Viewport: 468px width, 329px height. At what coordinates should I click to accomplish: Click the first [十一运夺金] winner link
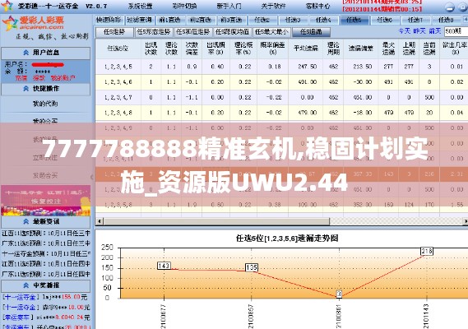(21, 297)
